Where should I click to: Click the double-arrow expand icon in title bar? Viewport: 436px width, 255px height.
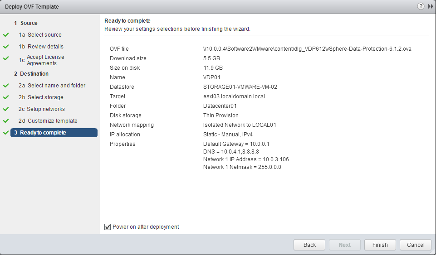click(430, 6)
